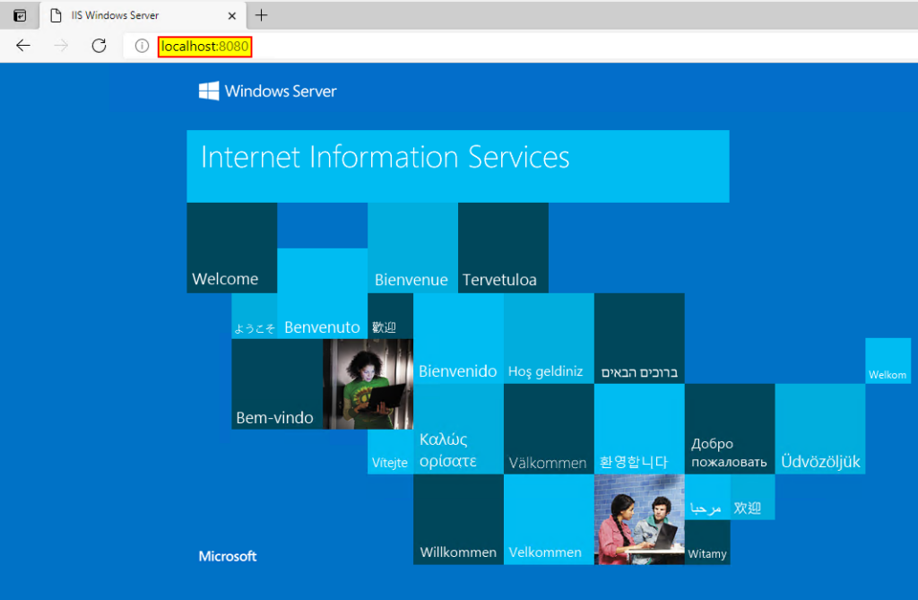Click the Willkommen tile
The width and height of the screenshot is (918, 600).
click(x=458, y=519)
